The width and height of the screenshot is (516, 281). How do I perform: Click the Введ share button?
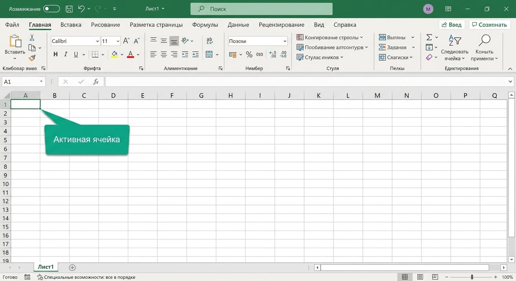pos(452,25)
